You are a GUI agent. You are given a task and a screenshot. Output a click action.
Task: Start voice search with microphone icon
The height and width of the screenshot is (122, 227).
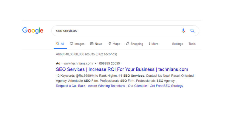tap(183, 31)
